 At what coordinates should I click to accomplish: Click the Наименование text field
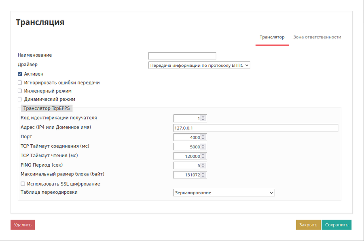pyautogui.click(x=182, y=56)
